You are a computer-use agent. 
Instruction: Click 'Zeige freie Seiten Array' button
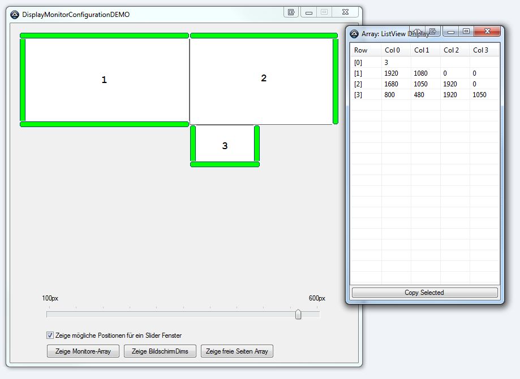(237, 351)
